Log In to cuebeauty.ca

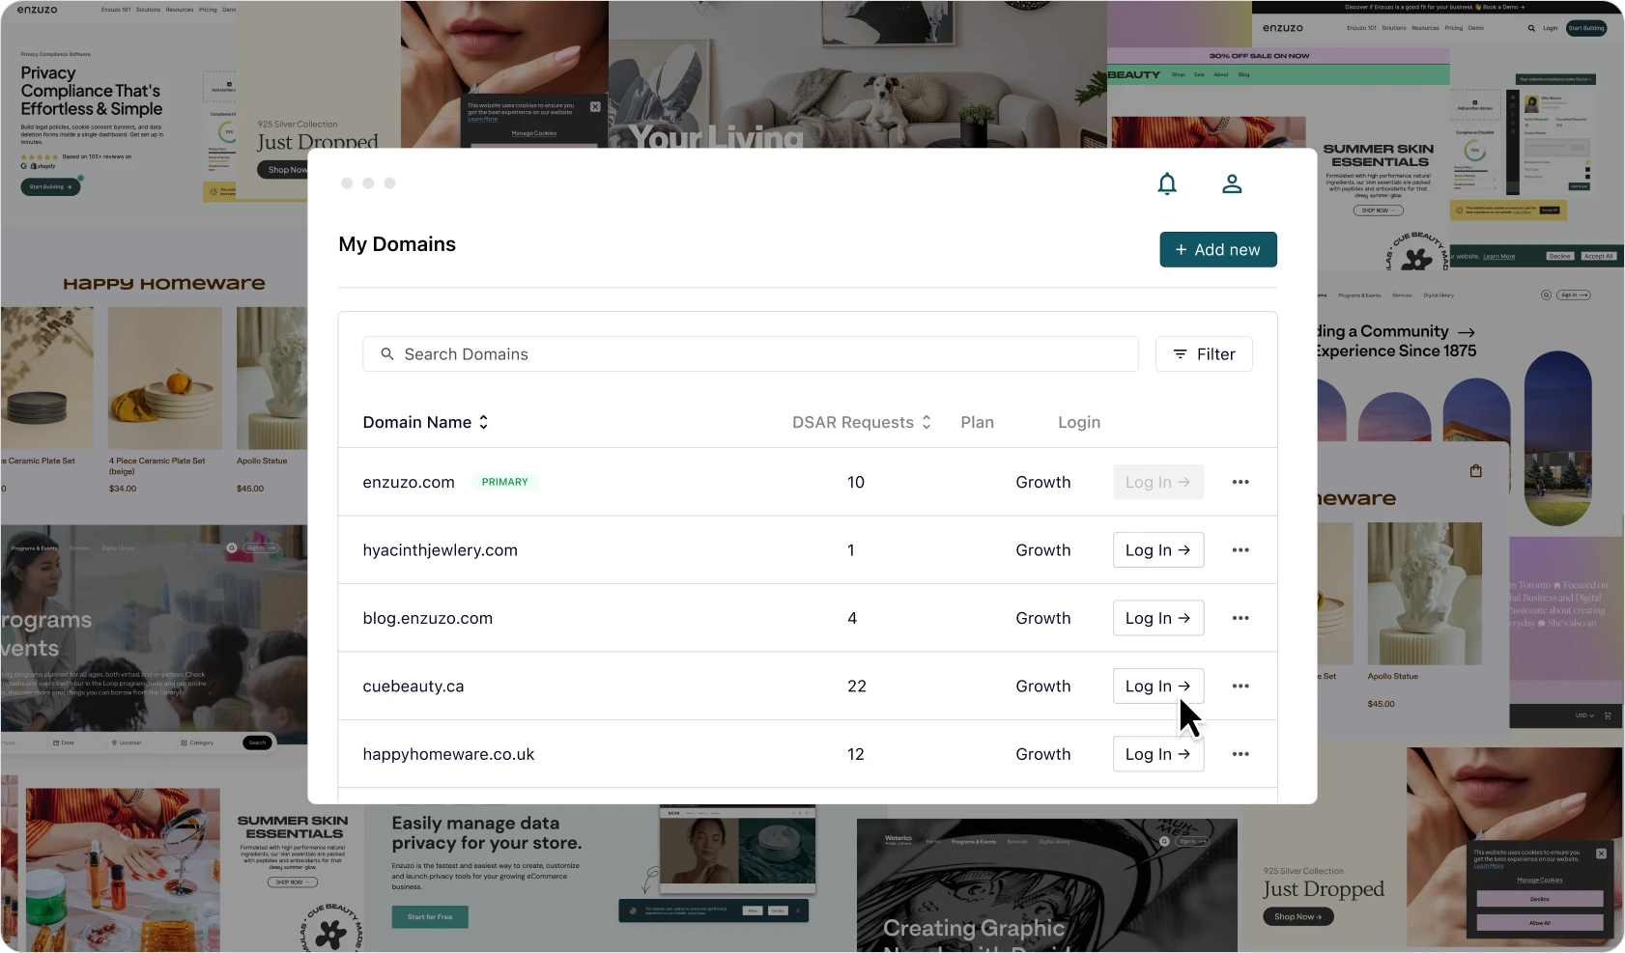(1158, 687)
